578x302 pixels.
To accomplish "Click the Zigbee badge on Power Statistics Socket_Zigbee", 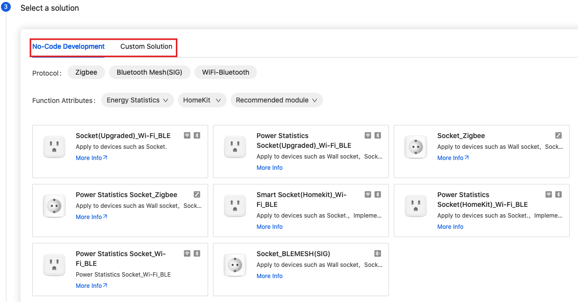I will click(x=197, y=194).
